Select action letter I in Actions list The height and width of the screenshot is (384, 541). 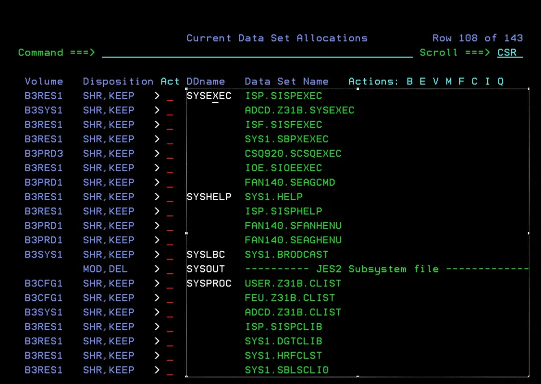coord(487,81)
